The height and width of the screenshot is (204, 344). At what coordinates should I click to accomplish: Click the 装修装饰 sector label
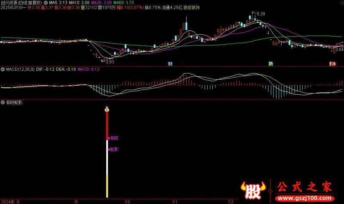191,7
